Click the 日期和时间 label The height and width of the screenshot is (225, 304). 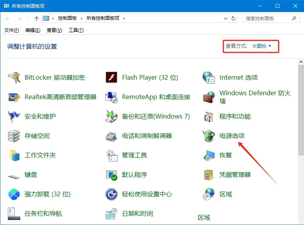point(138,214)
